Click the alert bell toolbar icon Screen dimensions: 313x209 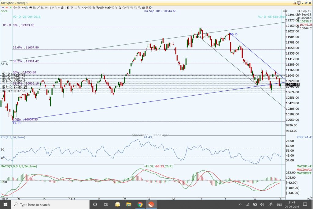point(120,8)
